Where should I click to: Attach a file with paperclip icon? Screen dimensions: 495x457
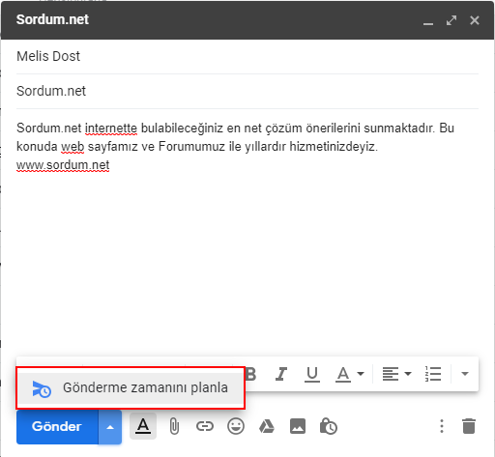(x=174, y=426)
